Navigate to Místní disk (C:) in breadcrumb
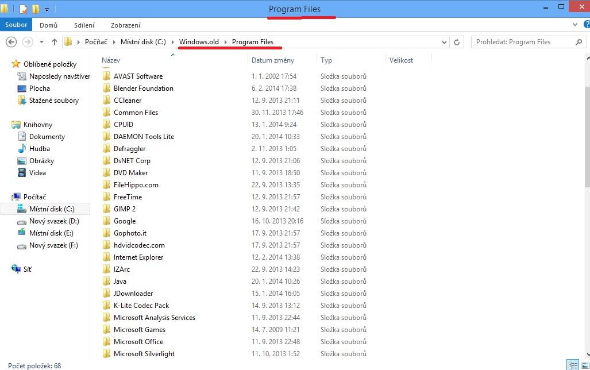The height and width of the screenshot is (370, 590). coord(143,42)
